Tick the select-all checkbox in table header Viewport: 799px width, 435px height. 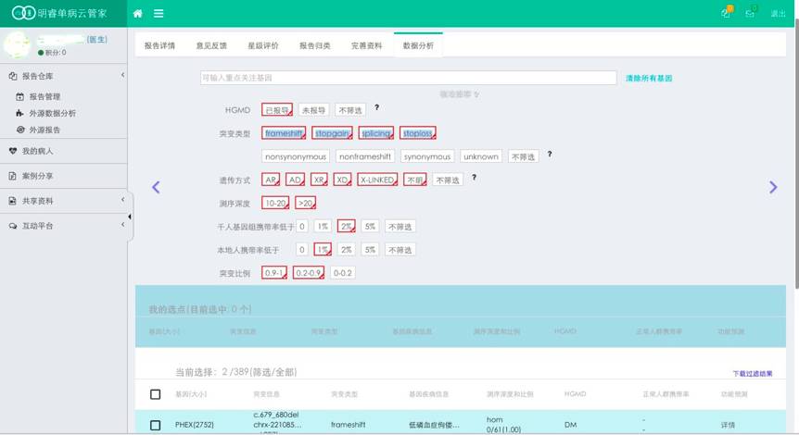(156, 394)
